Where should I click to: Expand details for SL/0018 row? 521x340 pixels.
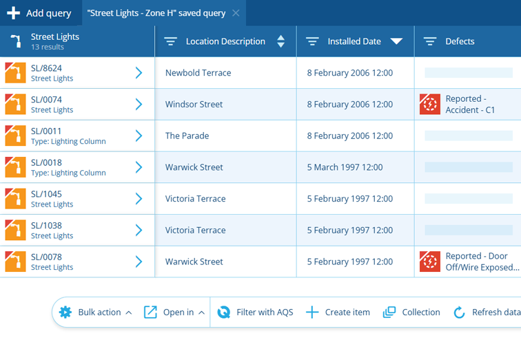tap(139, 167)
